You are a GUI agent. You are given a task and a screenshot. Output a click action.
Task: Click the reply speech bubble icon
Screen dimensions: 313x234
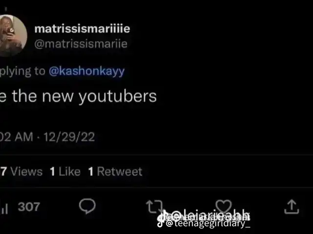(87, 207)
